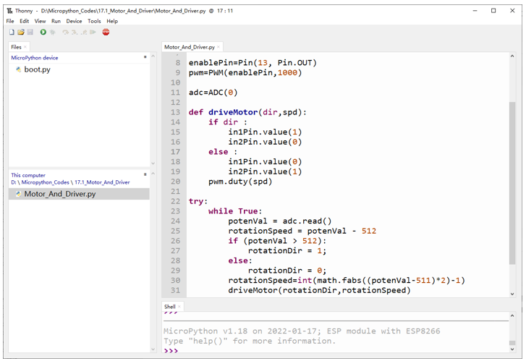Open This computer panel menu

[x=145, y=174]
